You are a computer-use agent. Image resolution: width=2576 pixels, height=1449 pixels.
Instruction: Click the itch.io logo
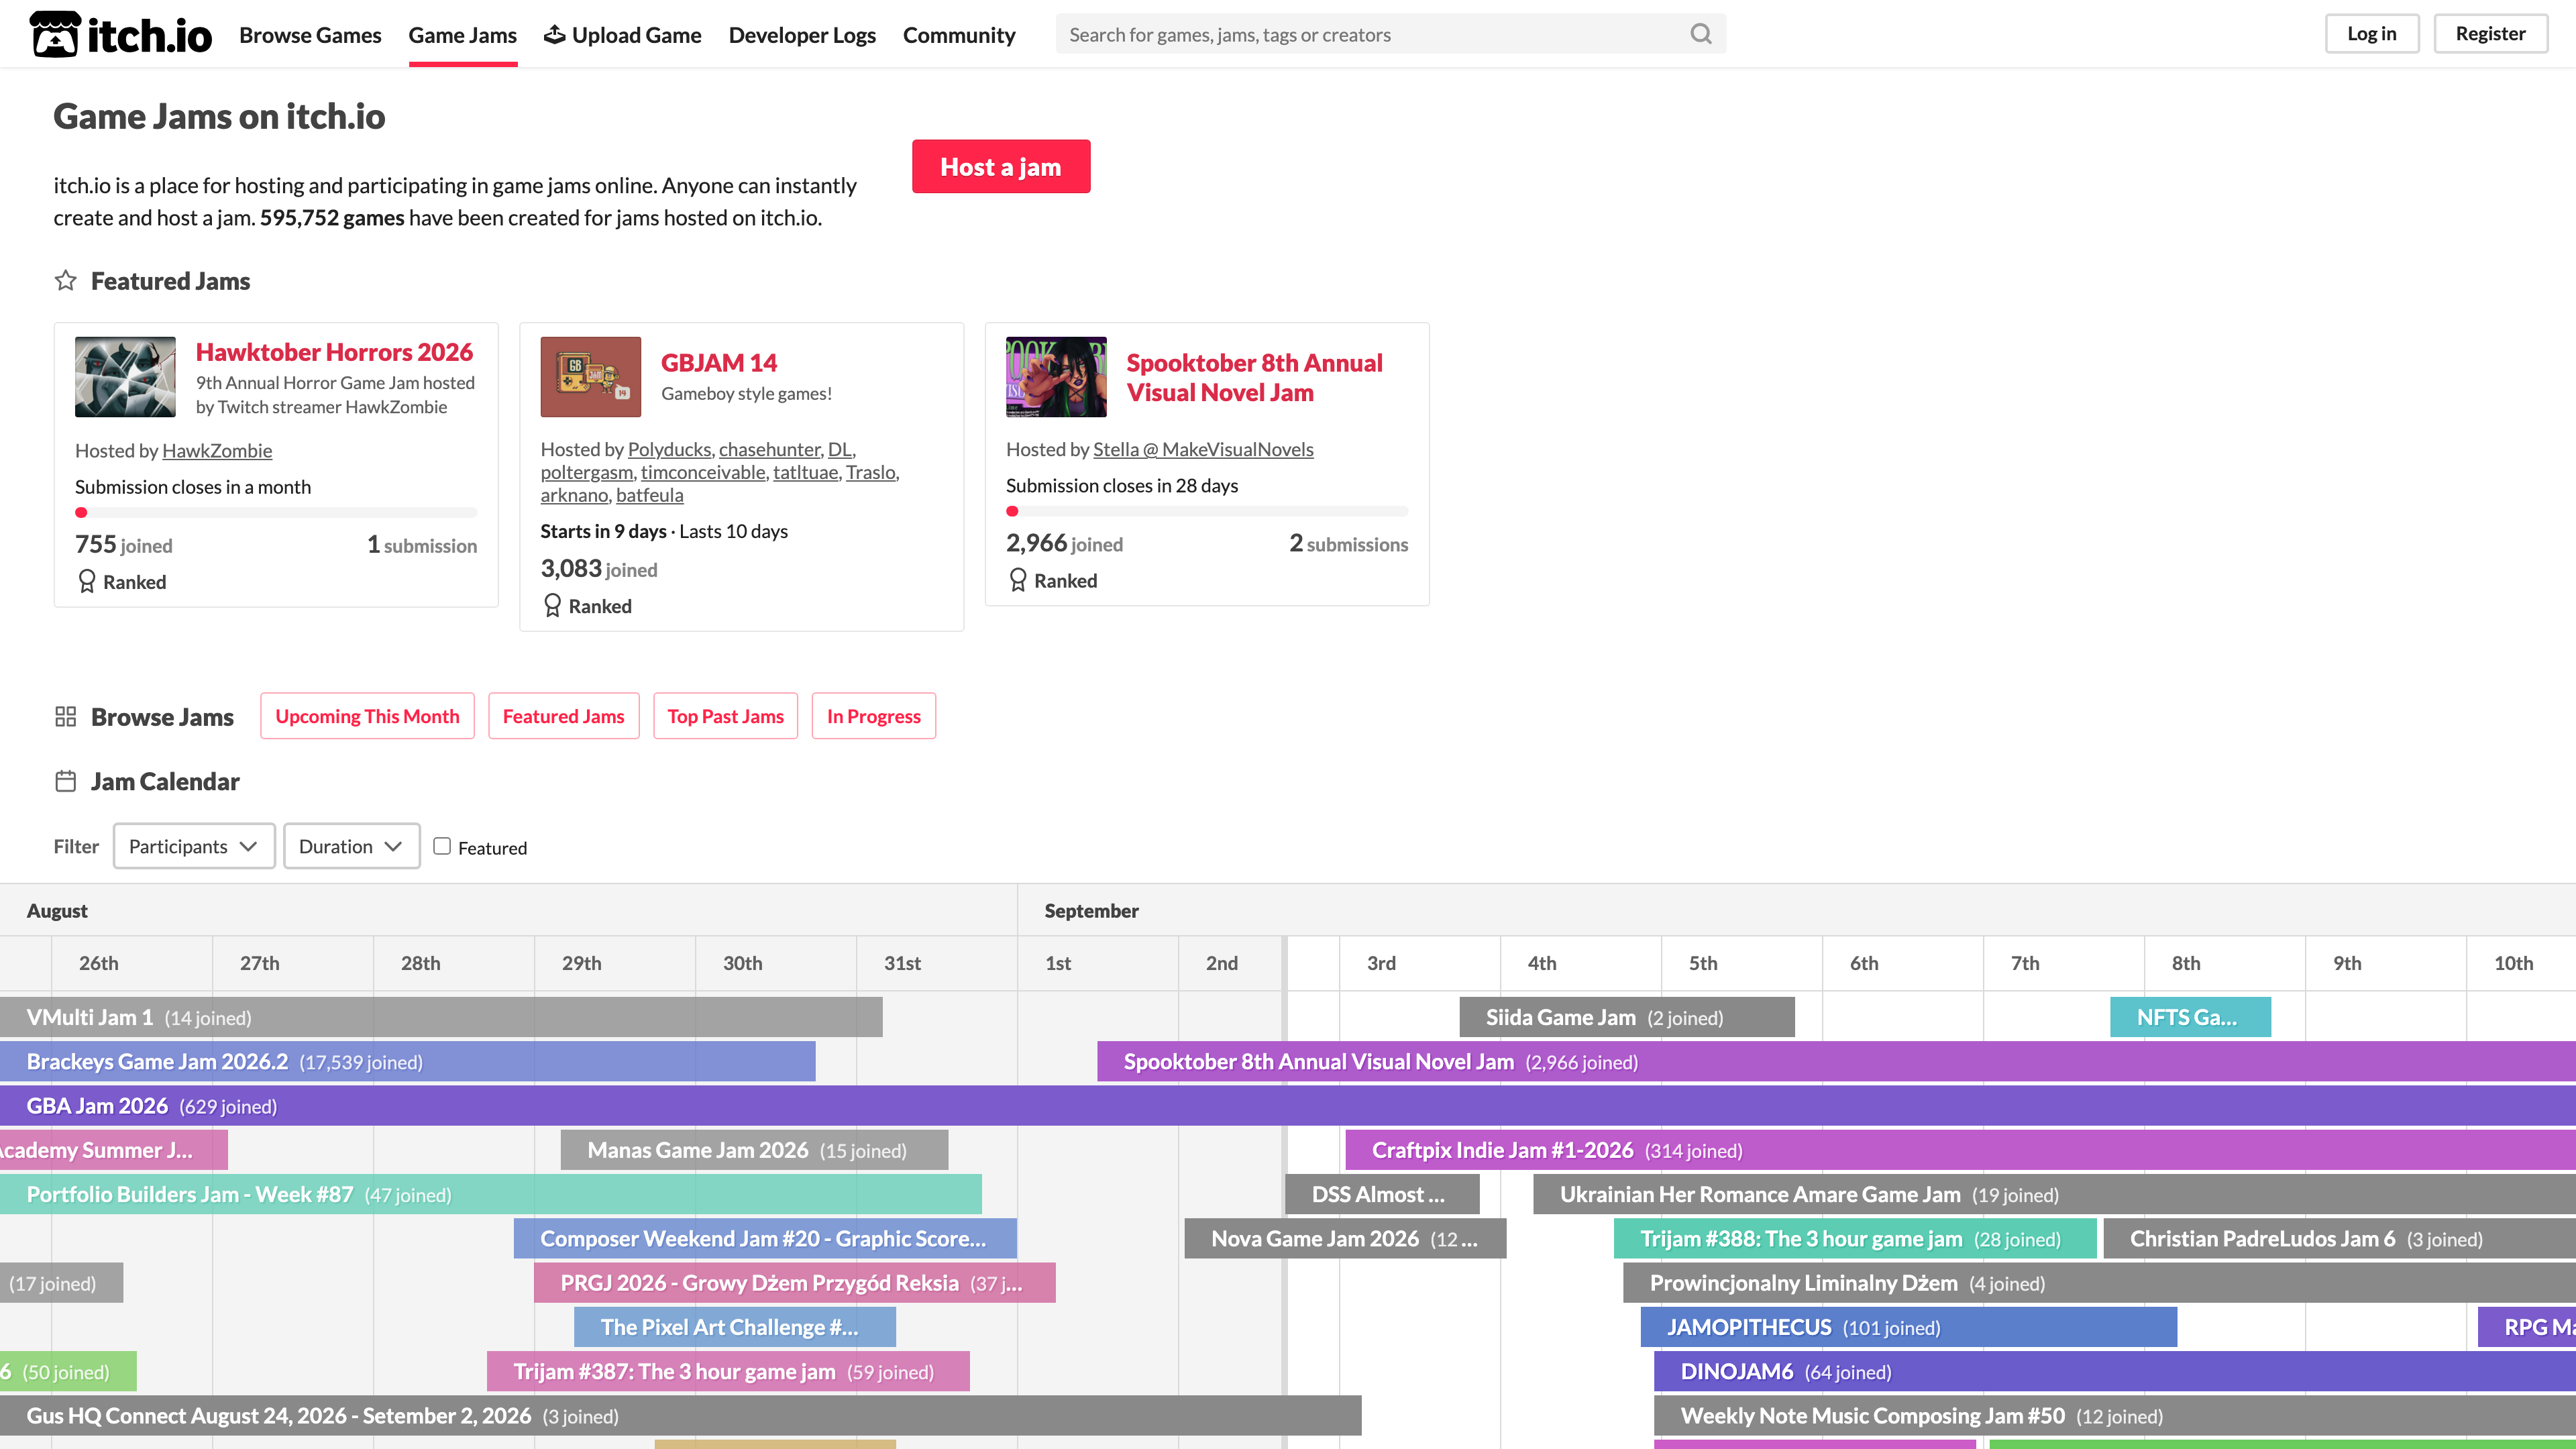point(121,35)
